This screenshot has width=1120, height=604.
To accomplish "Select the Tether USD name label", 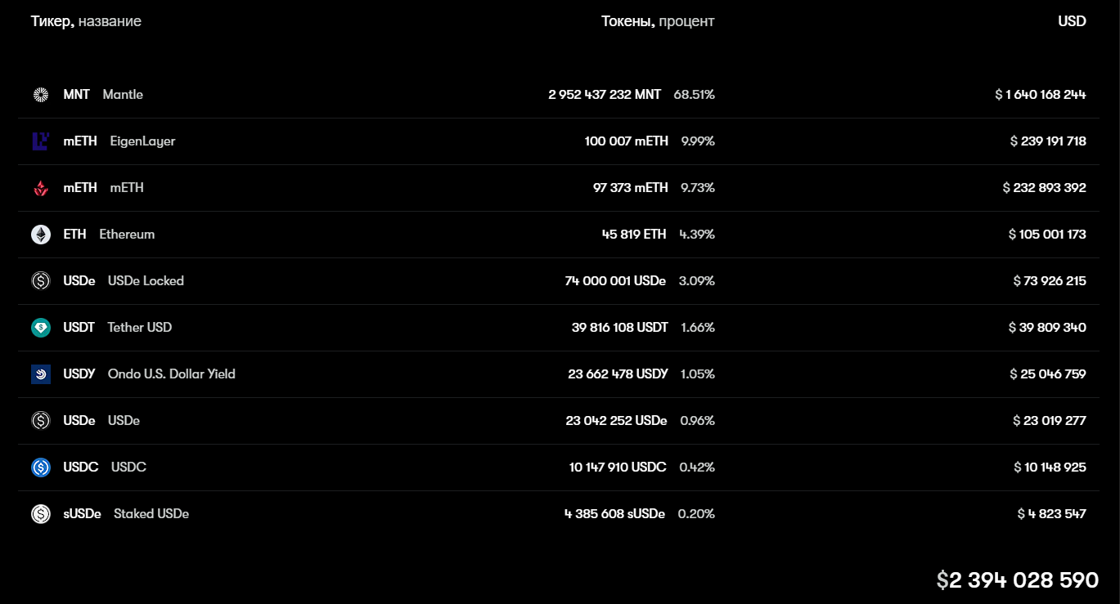I will click(x=139, y=328).
